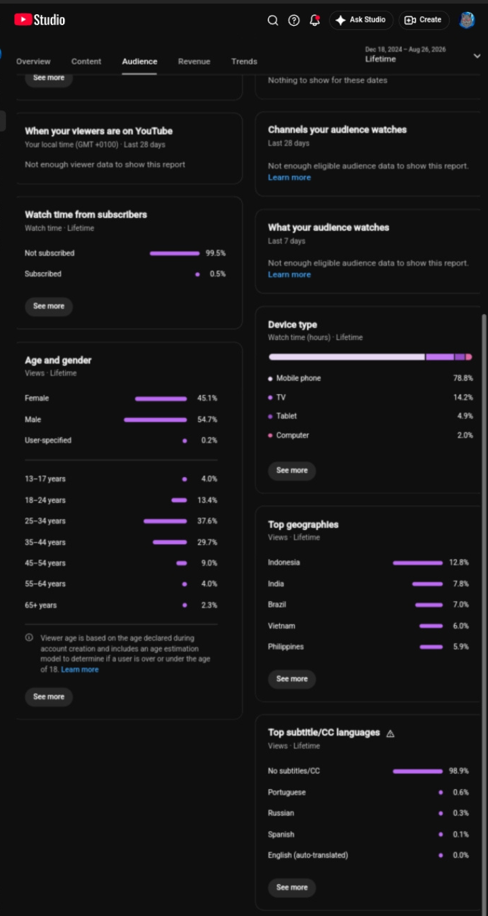Open the search magnifier icon
Viewport: 488px width, 916px height.
(x=273, y=20)
